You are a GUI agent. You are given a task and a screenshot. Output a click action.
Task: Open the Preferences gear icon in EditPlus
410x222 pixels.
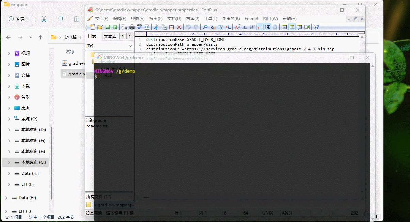(275, 27)
